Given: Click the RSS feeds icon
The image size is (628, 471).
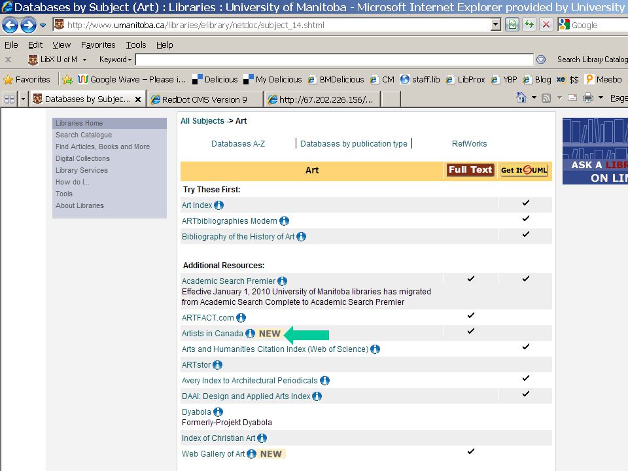Looking at the screenshot, I should pos(546,97).
